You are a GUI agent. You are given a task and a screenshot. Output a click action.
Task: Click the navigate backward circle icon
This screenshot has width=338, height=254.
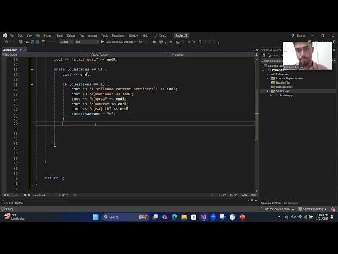pyautogui.click(x=6, y=42)
